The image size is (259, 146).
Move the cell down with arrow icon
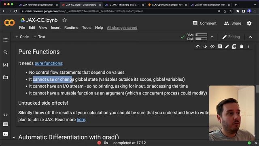[x=205, y=47]
